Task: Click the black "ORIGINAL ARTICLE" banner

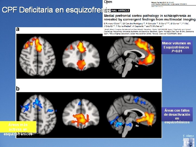Action: (117, 11)
